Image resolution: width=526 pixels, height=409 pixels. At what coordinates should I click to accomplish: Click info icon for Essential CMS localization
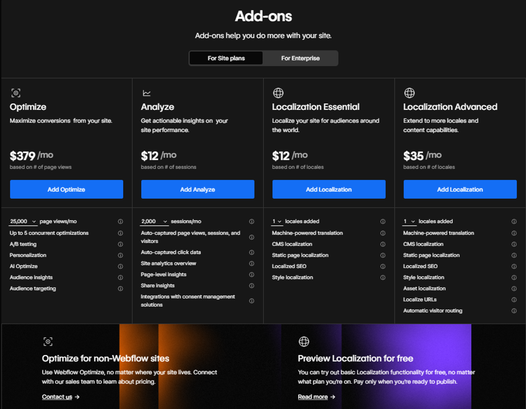pos(383,244)
